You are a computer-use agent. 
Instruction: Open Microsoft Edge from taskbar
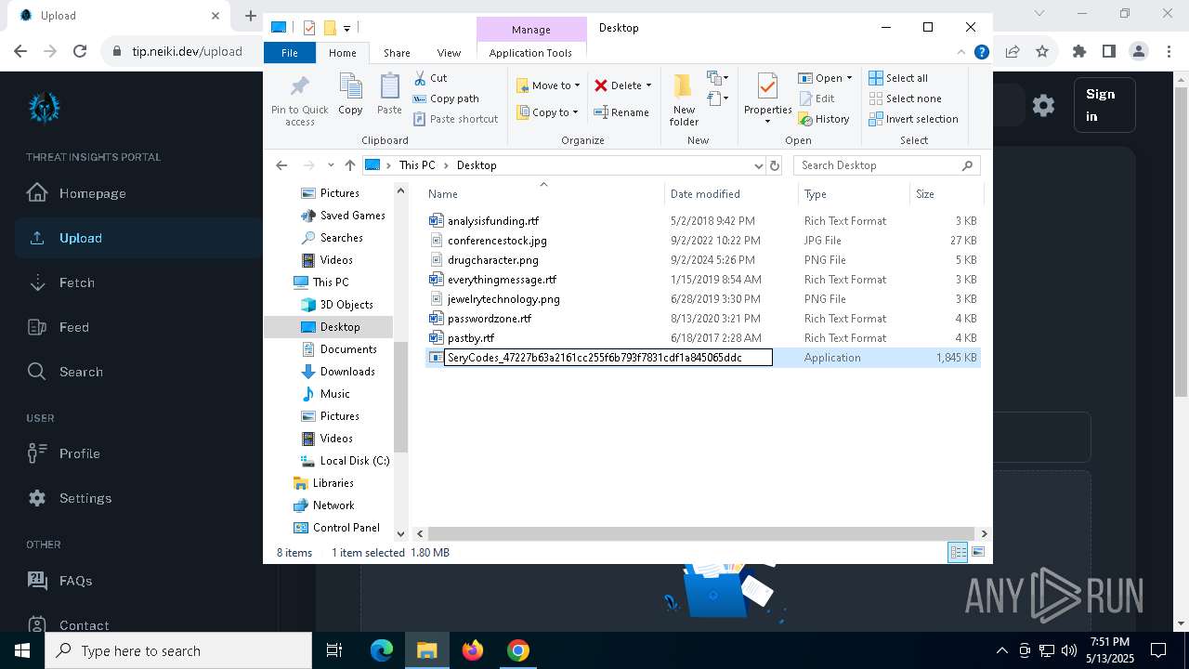pyautogui.click(x=382, y=650)
